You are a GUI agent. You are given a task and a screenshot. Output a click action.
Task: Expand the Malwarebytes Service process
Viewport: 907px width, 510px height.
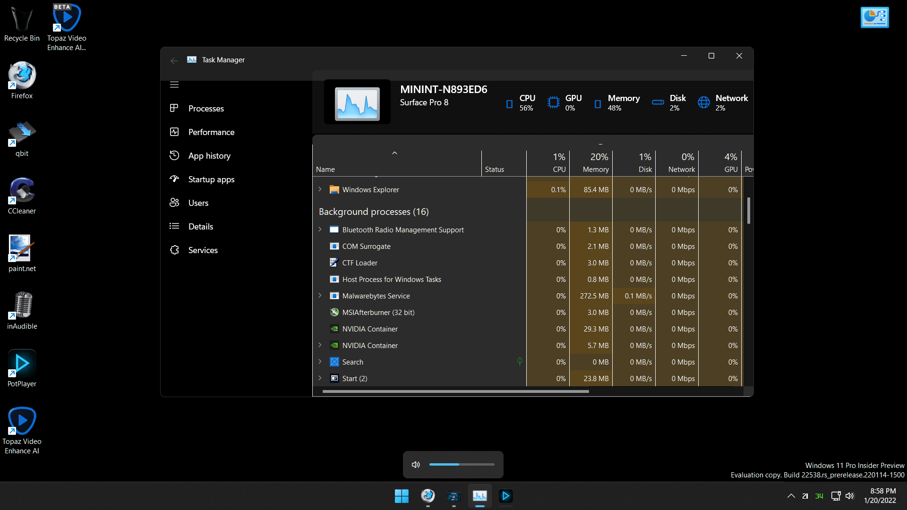[x=320, y=296]
